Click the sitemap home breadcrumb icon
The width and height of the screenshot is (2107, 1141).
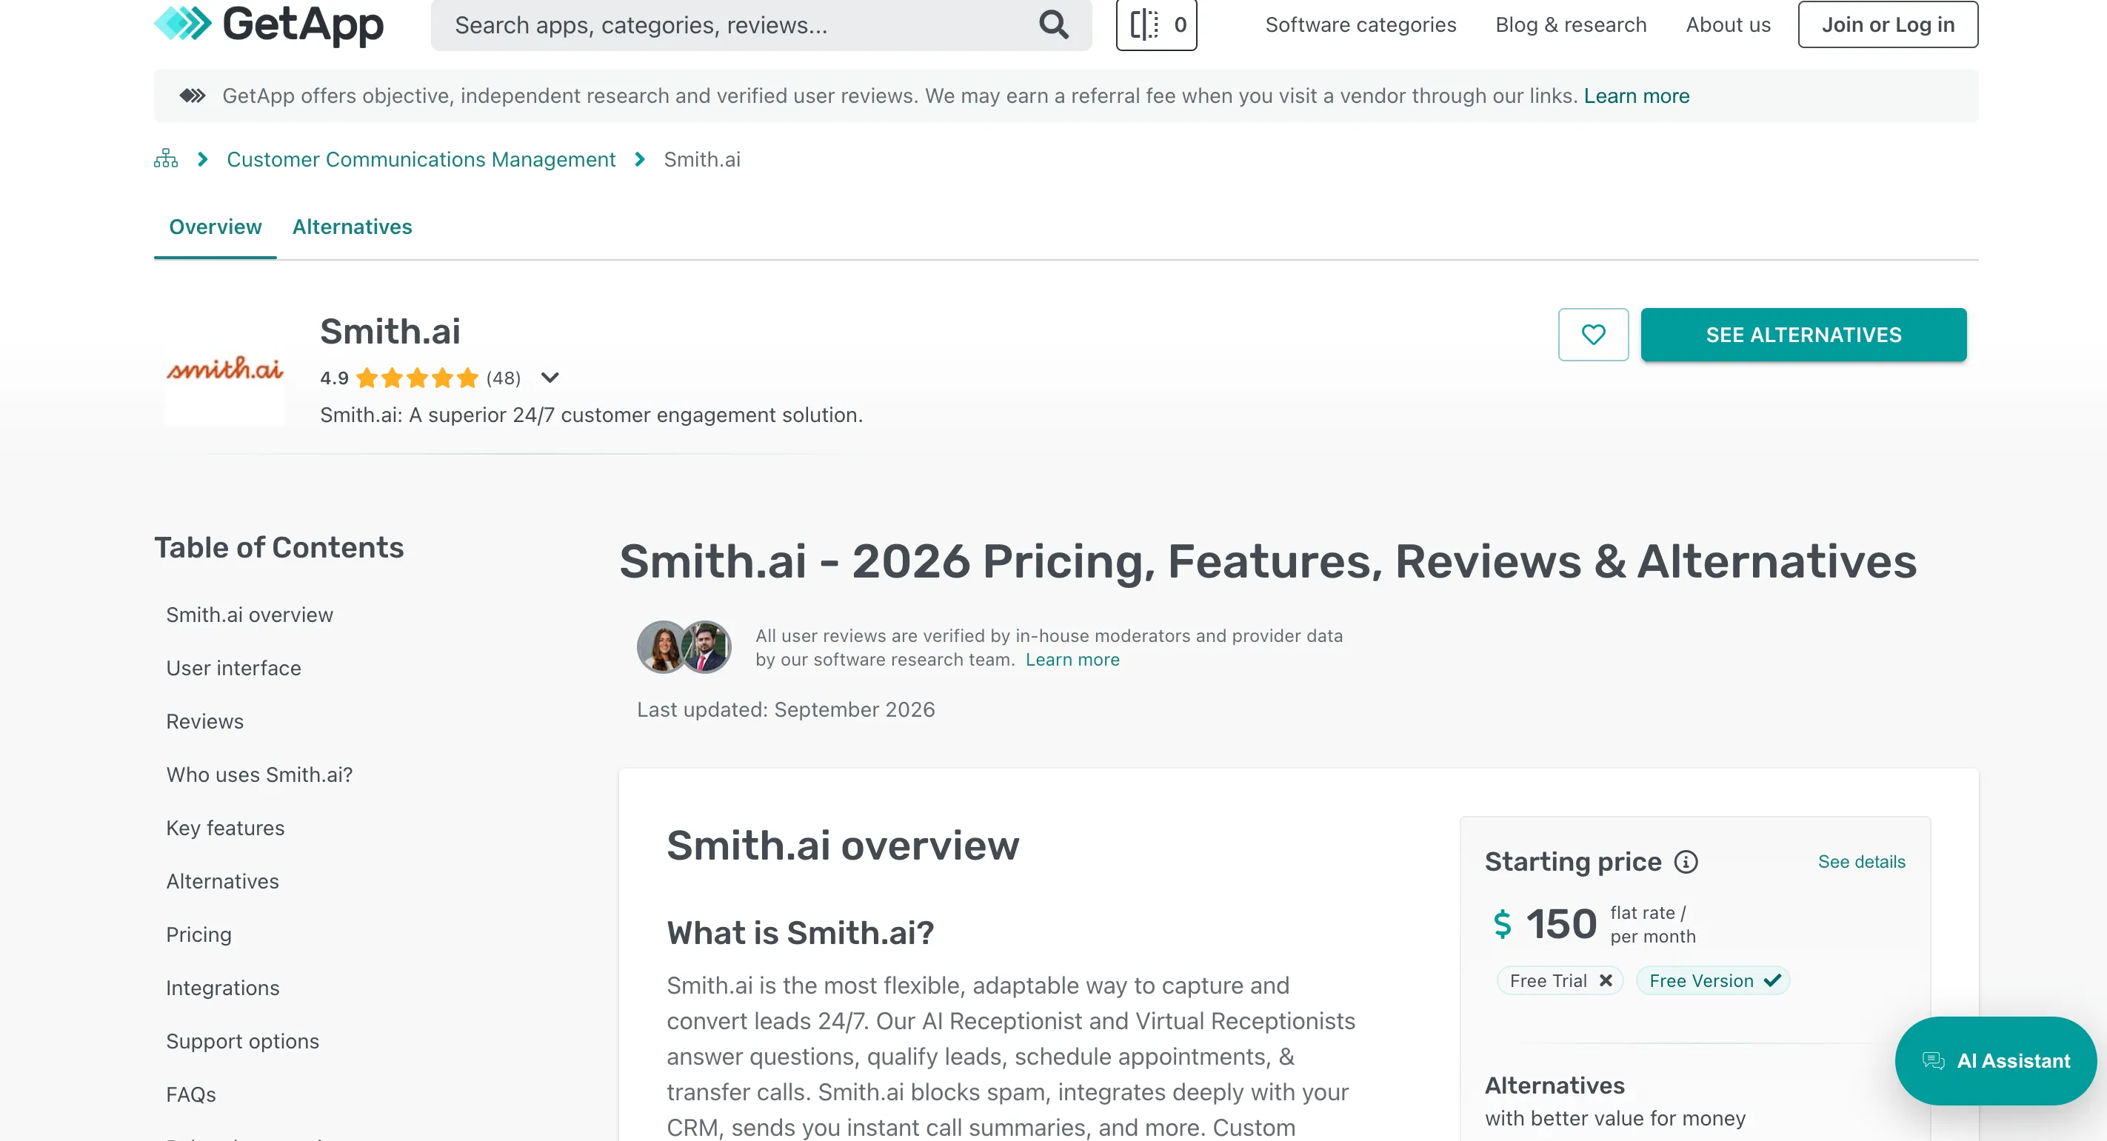tap(165, 158)
